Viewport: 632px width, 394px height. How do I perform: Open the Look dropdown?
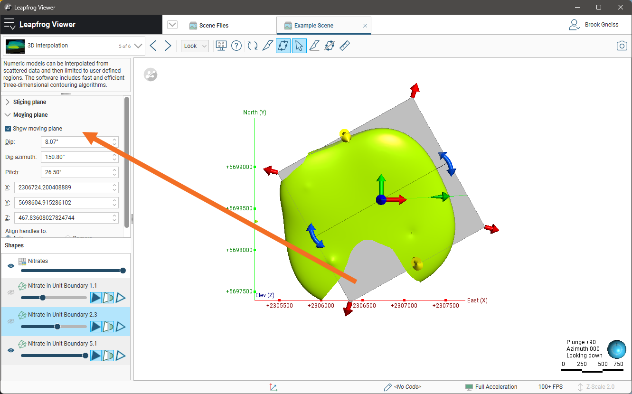coord(195,46)
